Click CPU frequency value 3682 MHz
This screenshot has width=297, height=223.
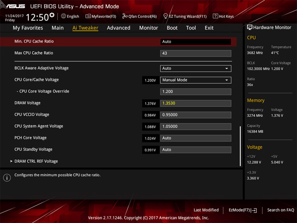(255, 53)
